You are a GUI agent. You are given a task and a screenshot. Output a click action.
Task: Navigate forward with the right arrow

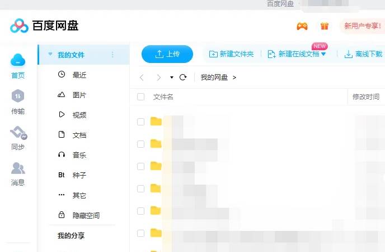pos(158,77)
